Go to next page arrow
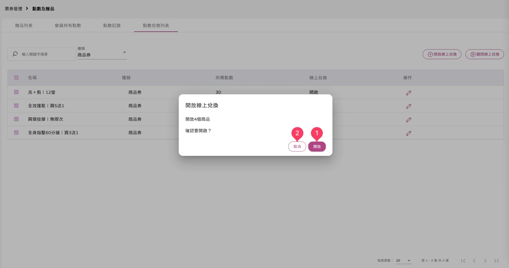509x268 pixels. click(x=485, y=260)
